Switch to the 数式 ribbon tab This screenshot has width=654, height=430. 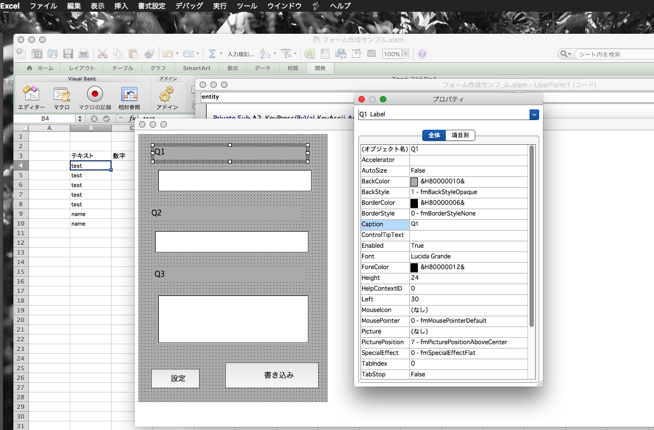click(232, 68)
